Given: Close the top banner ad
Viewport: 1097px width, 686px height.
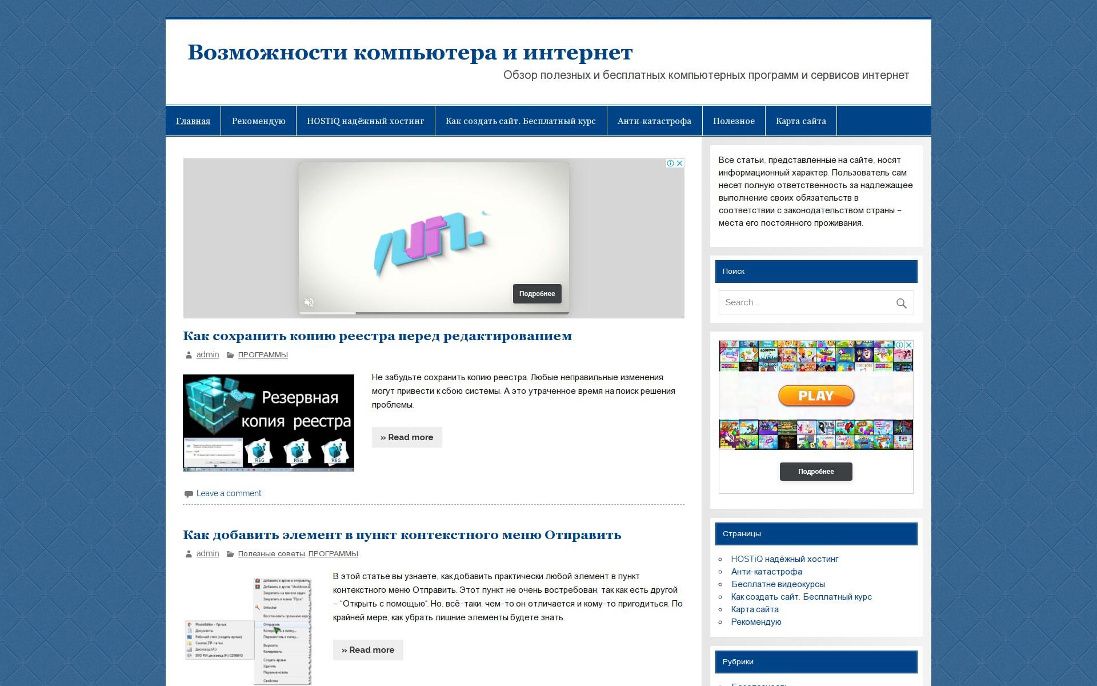Looking at the screenshot, I should tap(679, 163).
